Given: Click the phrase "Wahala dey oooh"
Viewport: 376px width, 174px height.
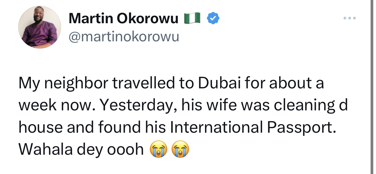Looking at the screenshot, I should 81,149.
